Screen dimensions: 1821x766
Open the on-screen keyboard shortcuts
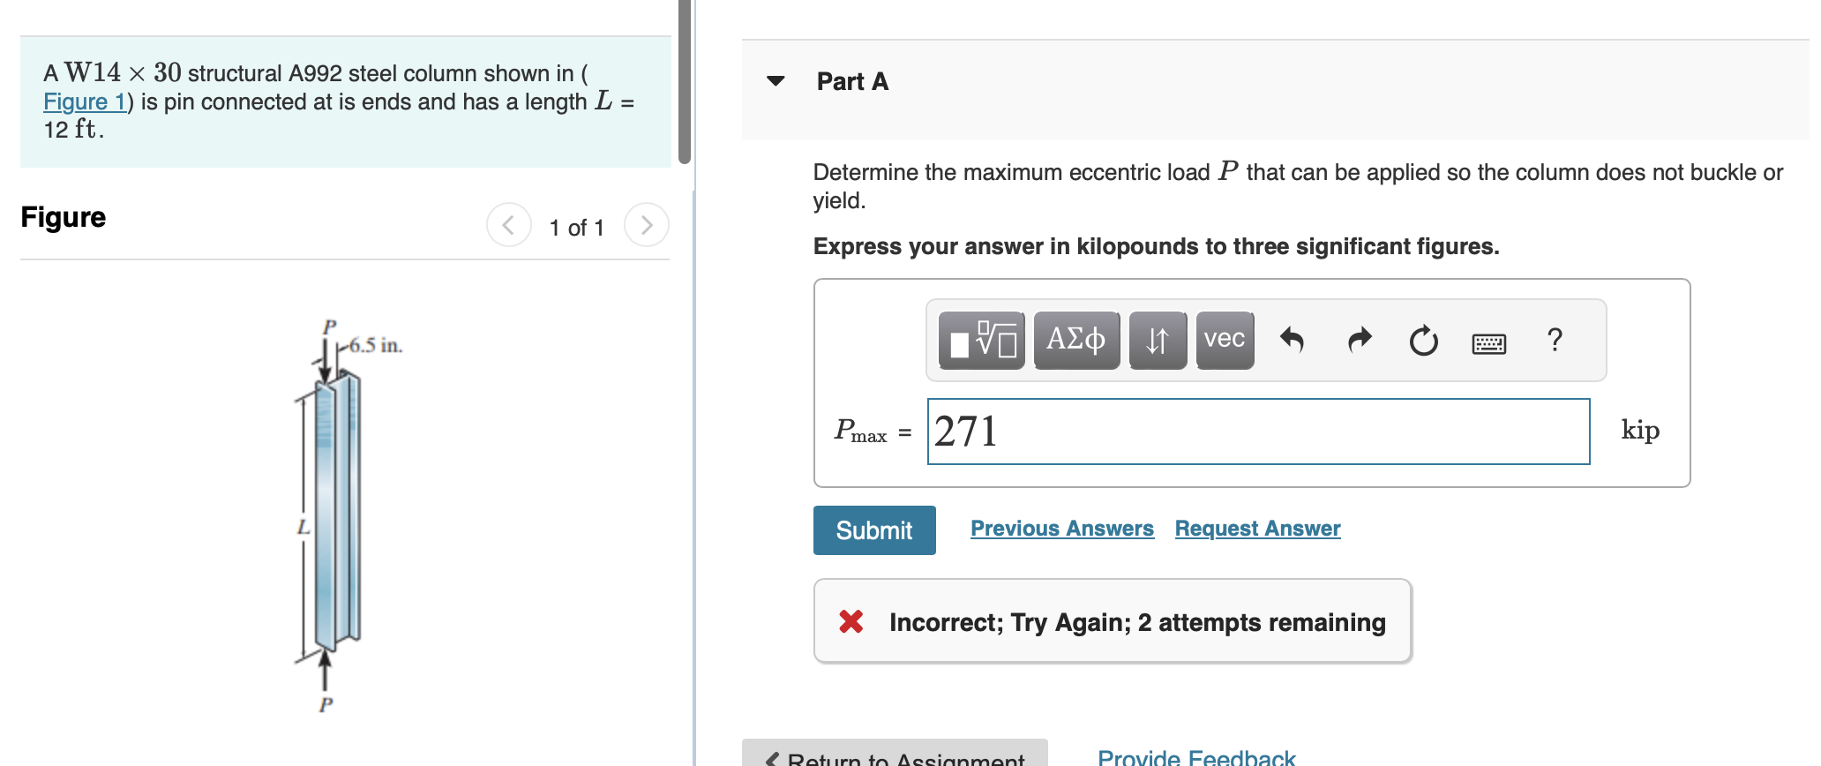[x=1489, y=342]
